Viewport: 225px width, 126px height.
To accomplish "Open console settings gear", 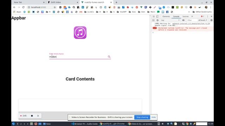I will click(211, 20).
